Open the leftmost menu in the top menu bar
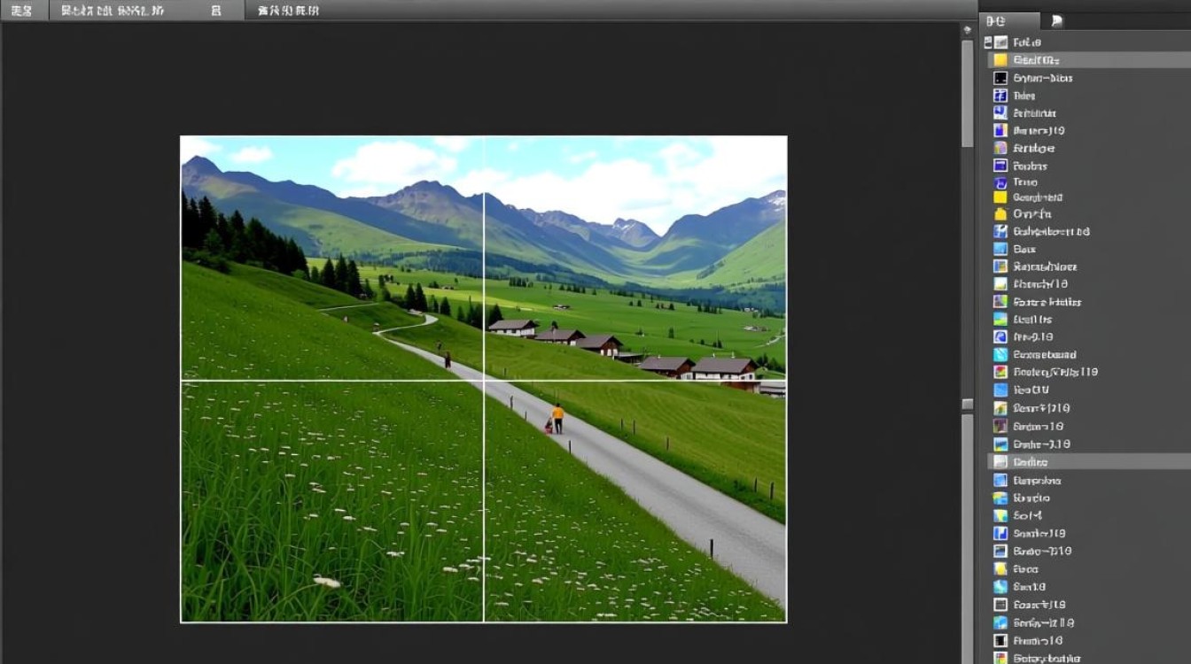Image resolution: width=1191 pixels, height=664 pixels. (x=22, y=11)
